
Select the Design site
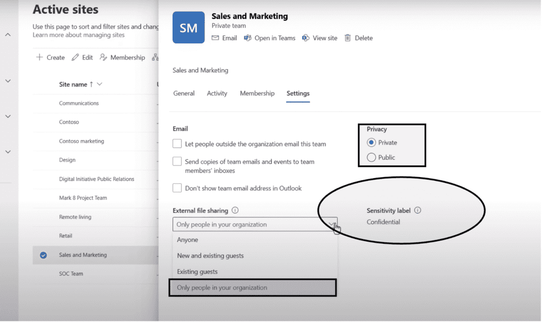click(67, 160)
